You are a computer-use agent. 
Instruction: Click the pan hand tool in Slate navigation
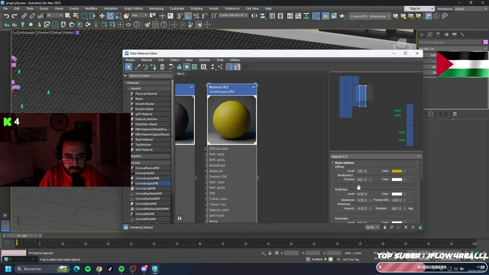(x=385, y=227)
